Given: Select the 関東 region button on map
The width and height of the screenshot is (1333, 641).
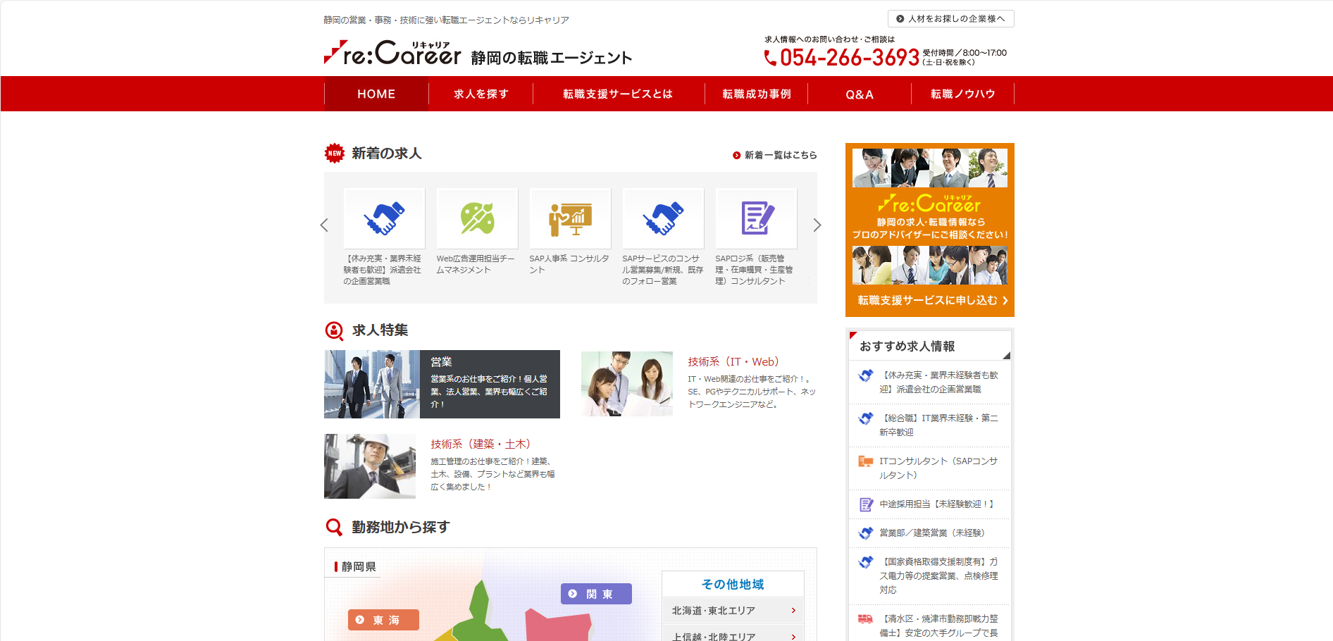Looking at the screenshot, I should (x=596, y=594).
